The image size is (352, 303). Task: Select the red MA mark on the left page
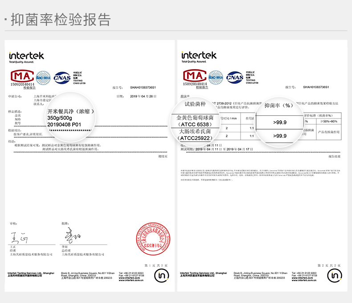click(22, 76)
